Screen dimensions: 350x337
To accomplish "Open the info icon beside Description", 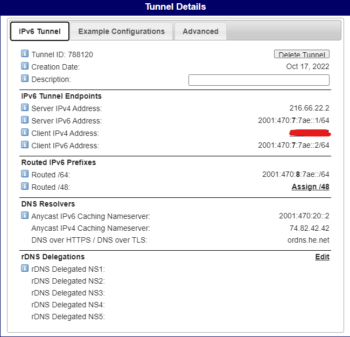I will pos(25,79).
